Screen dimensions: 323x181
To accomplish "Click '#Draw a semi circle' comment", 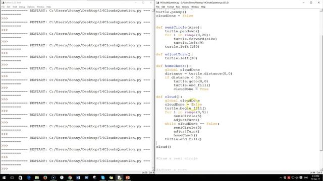I will pyautogui.click(x=177, y=158).
